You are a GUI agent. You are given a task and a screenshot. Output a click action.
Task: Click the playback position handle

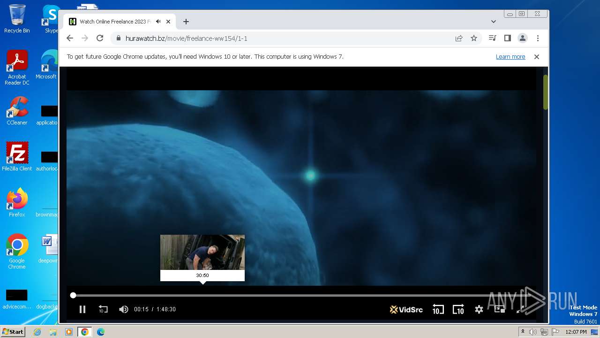tap(73, 295)
